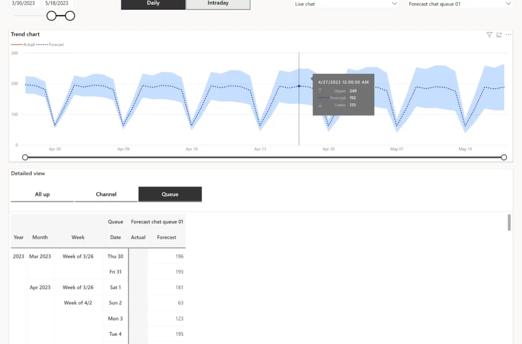This screenshot has width=522, height=344.
Task: Select the All up tab
Action: click(x=42, y=194)
